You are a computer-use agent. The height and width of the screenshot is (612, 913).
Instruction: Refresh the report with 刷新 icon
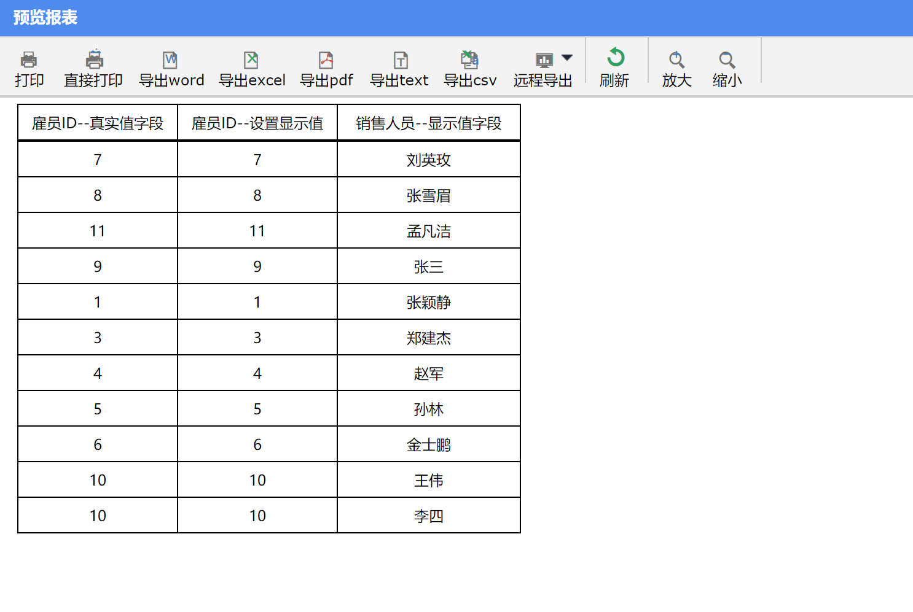615,58
